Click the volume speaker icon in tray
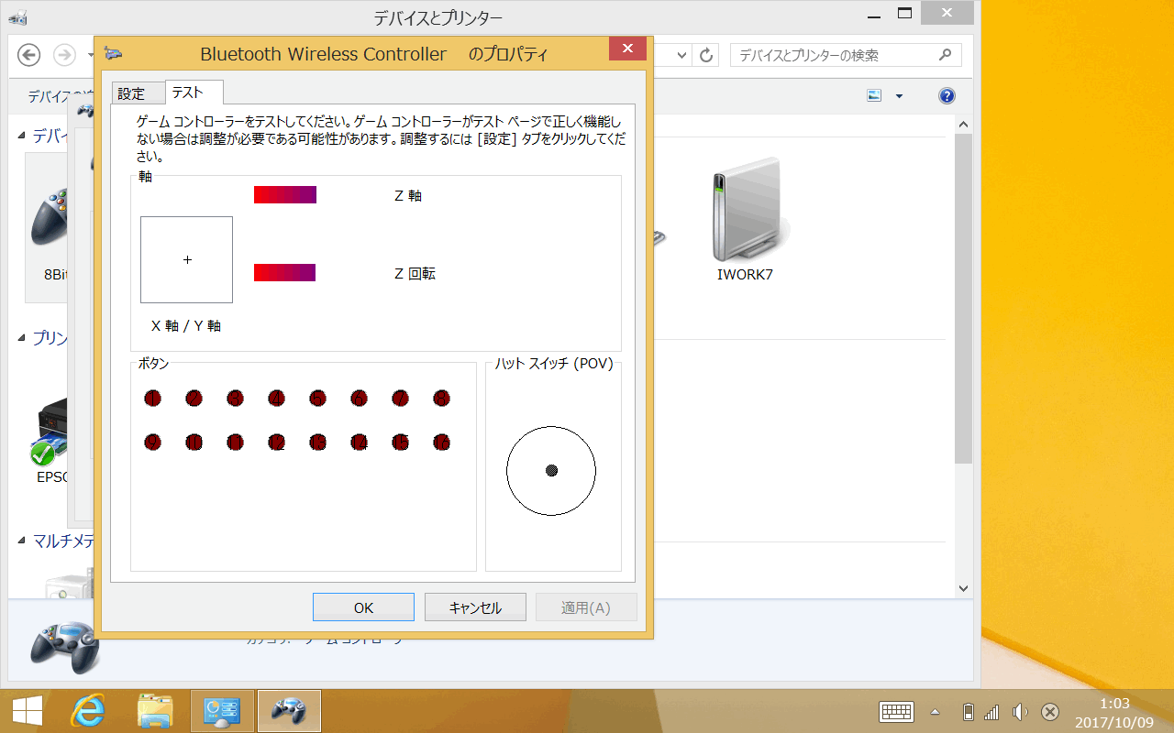The image size is (1174, 733). pos(1019,712)
